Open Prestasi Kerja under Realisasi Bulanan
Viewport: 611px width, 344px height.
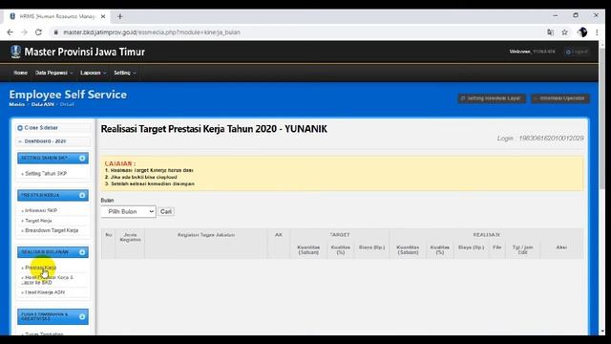[x=40, y=268]
